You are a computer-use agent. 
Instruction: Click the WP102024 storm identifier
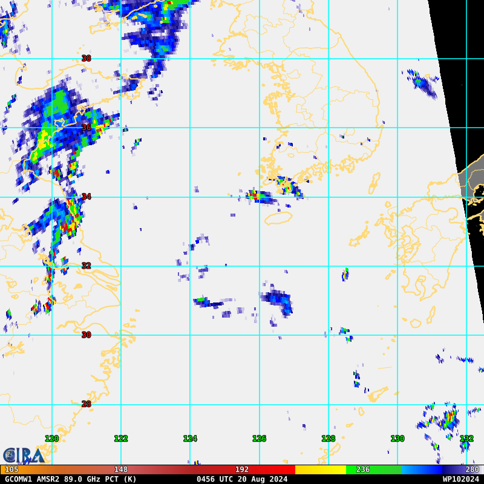(x=460, y=479)
